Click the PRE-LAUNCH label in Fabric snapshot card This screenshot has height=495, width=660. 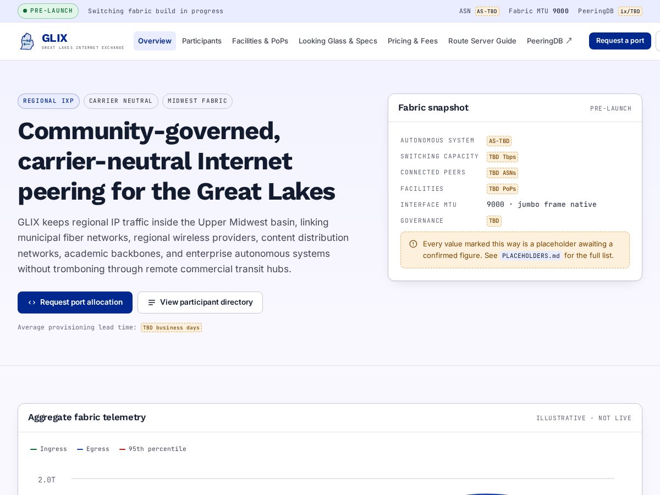611,108
